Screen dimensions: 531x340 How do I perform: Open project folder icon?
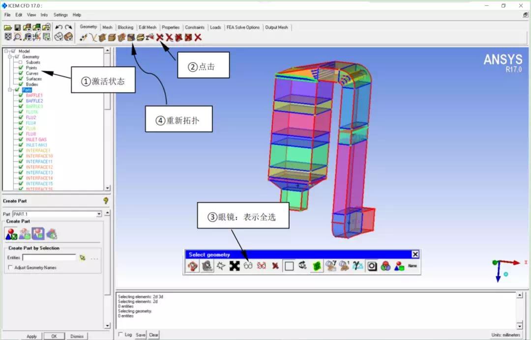point(8,28)
